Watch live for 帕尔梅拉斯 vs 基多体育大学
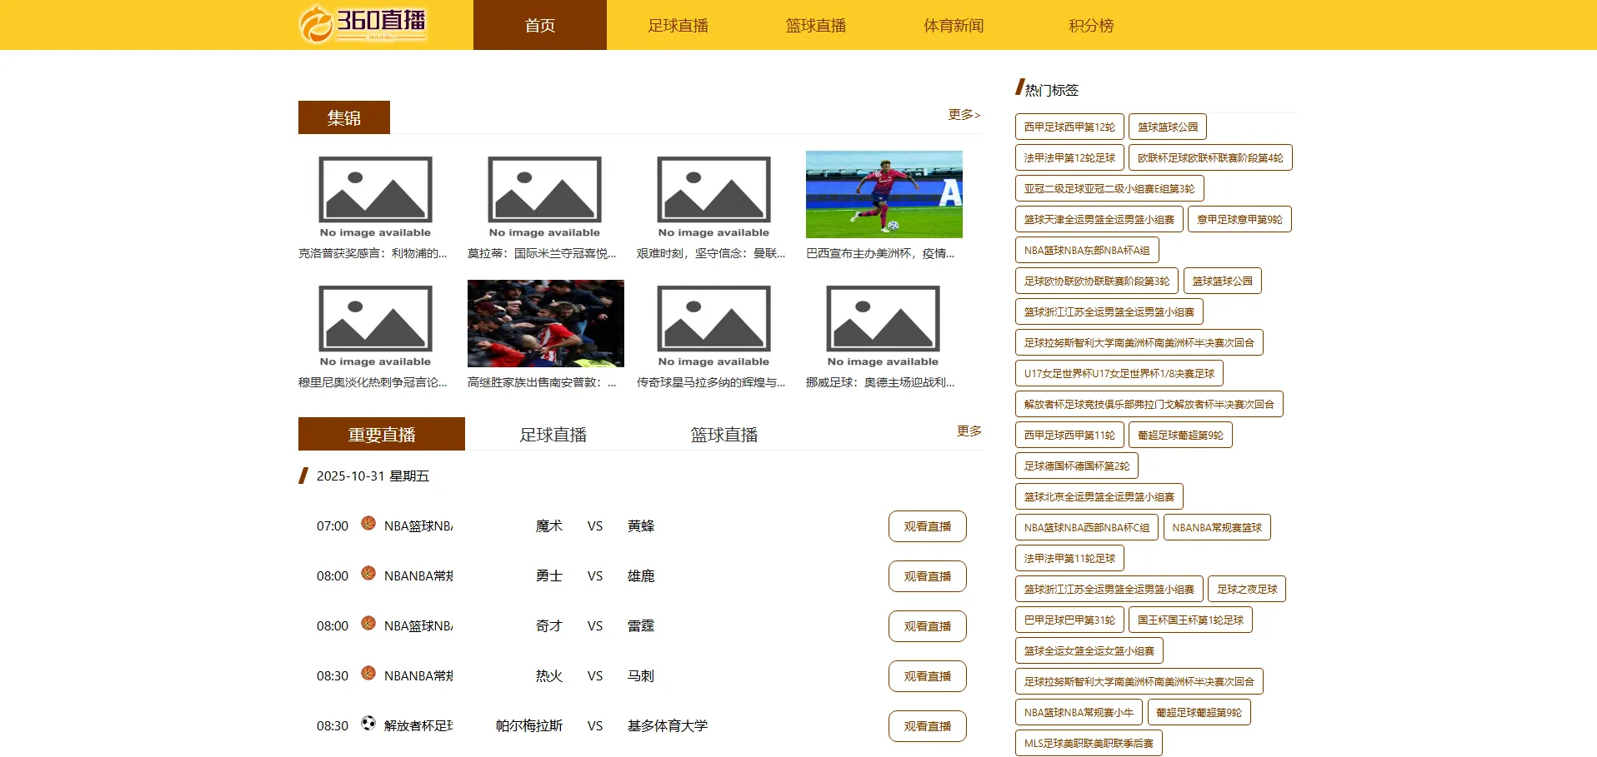 pos(927,726)
